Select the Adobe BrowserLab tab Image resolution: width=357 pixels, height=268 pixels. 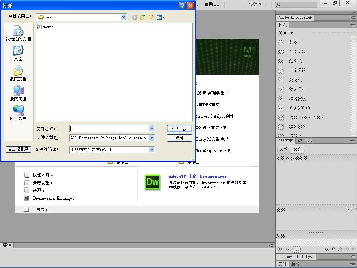(295, 17)
